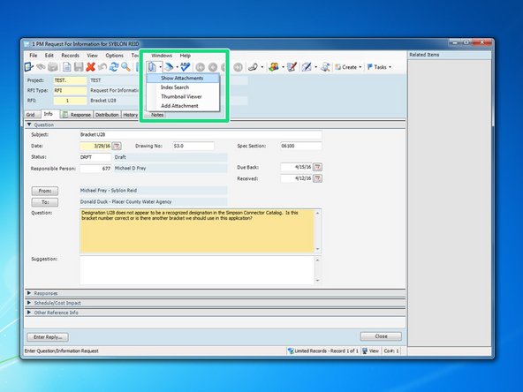The width and height of the screenshot is (523, 392).
Task: Delete the record with the red X icon
Action: pyautogui.click(x=90, y=67)
